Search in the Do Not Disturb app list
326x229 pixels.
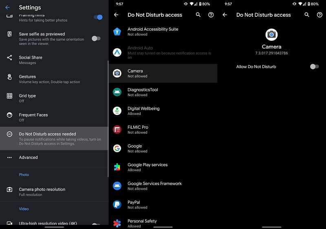[198, 15]
